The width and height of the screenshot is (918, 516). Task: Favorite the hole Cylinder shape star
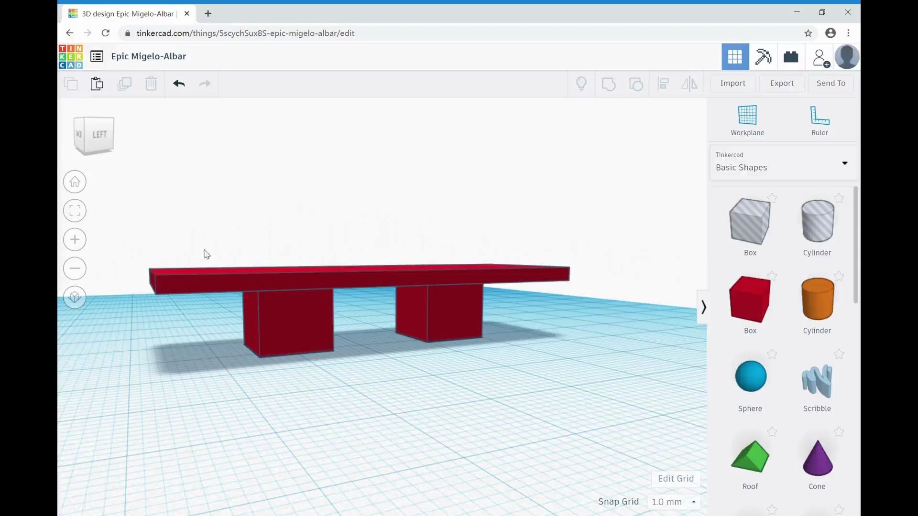(x=839, y=198)
